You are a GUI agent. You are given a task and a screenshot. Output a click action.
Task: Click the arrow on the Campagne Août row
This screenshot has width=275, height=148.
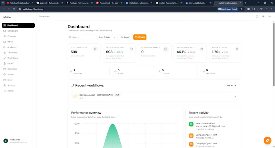pos(235,96)
